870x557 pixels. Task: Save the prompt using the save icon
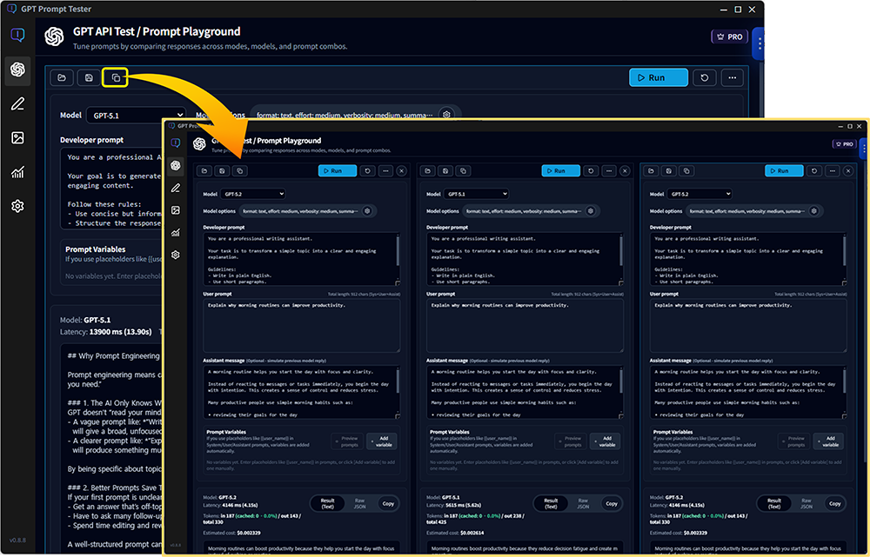[87, 77]
